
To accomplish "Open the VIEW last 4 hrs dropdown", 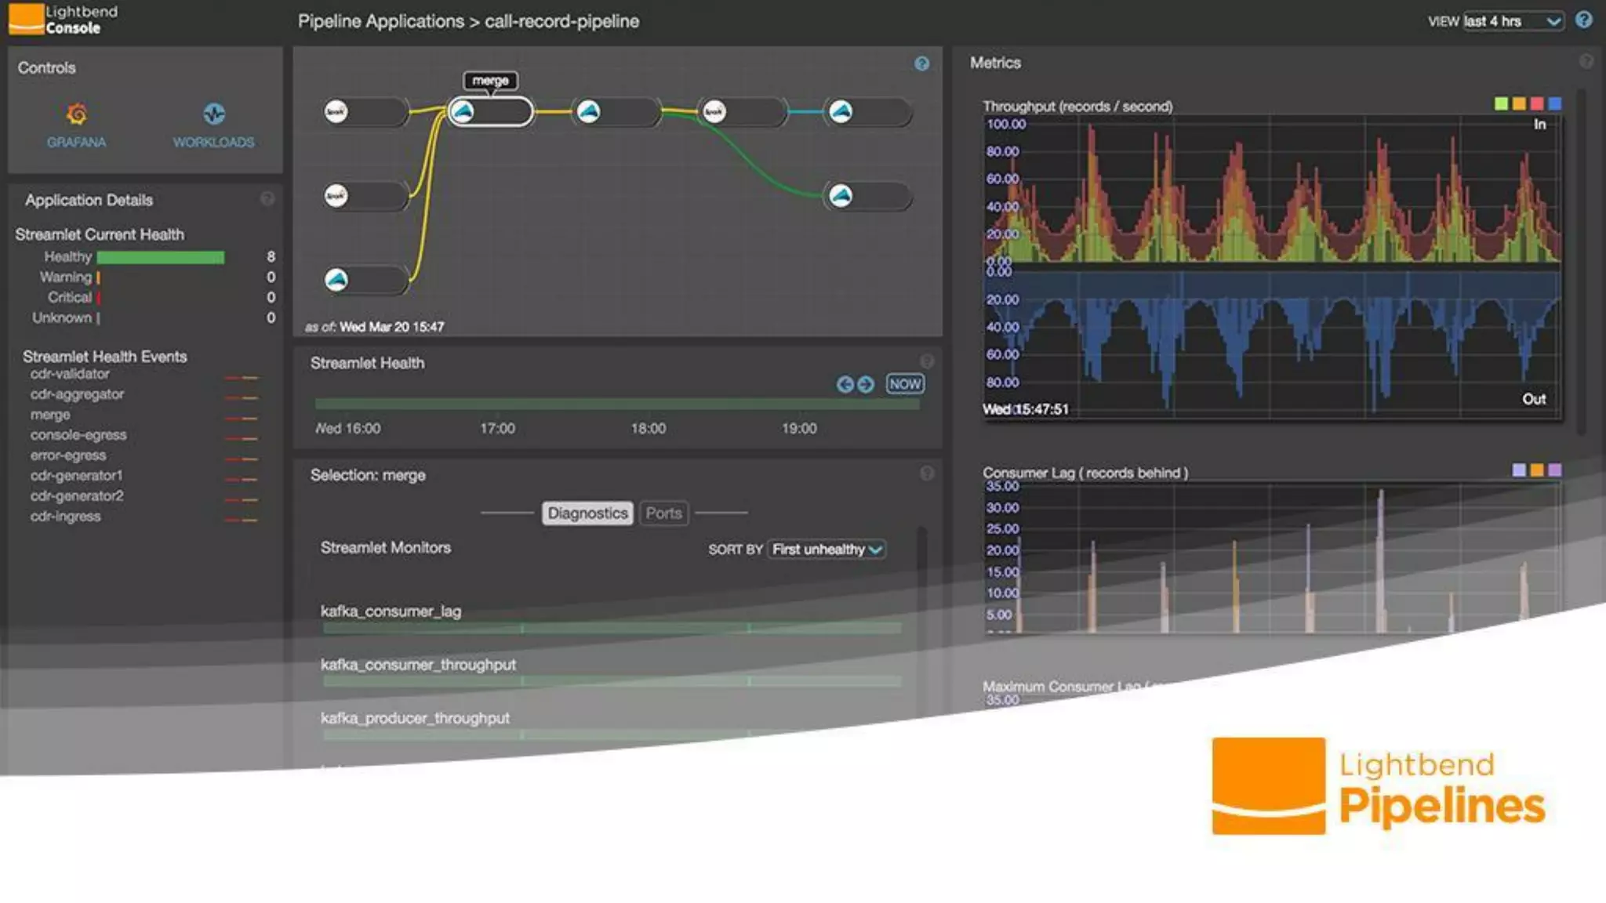I will (x=1513, y=21).
